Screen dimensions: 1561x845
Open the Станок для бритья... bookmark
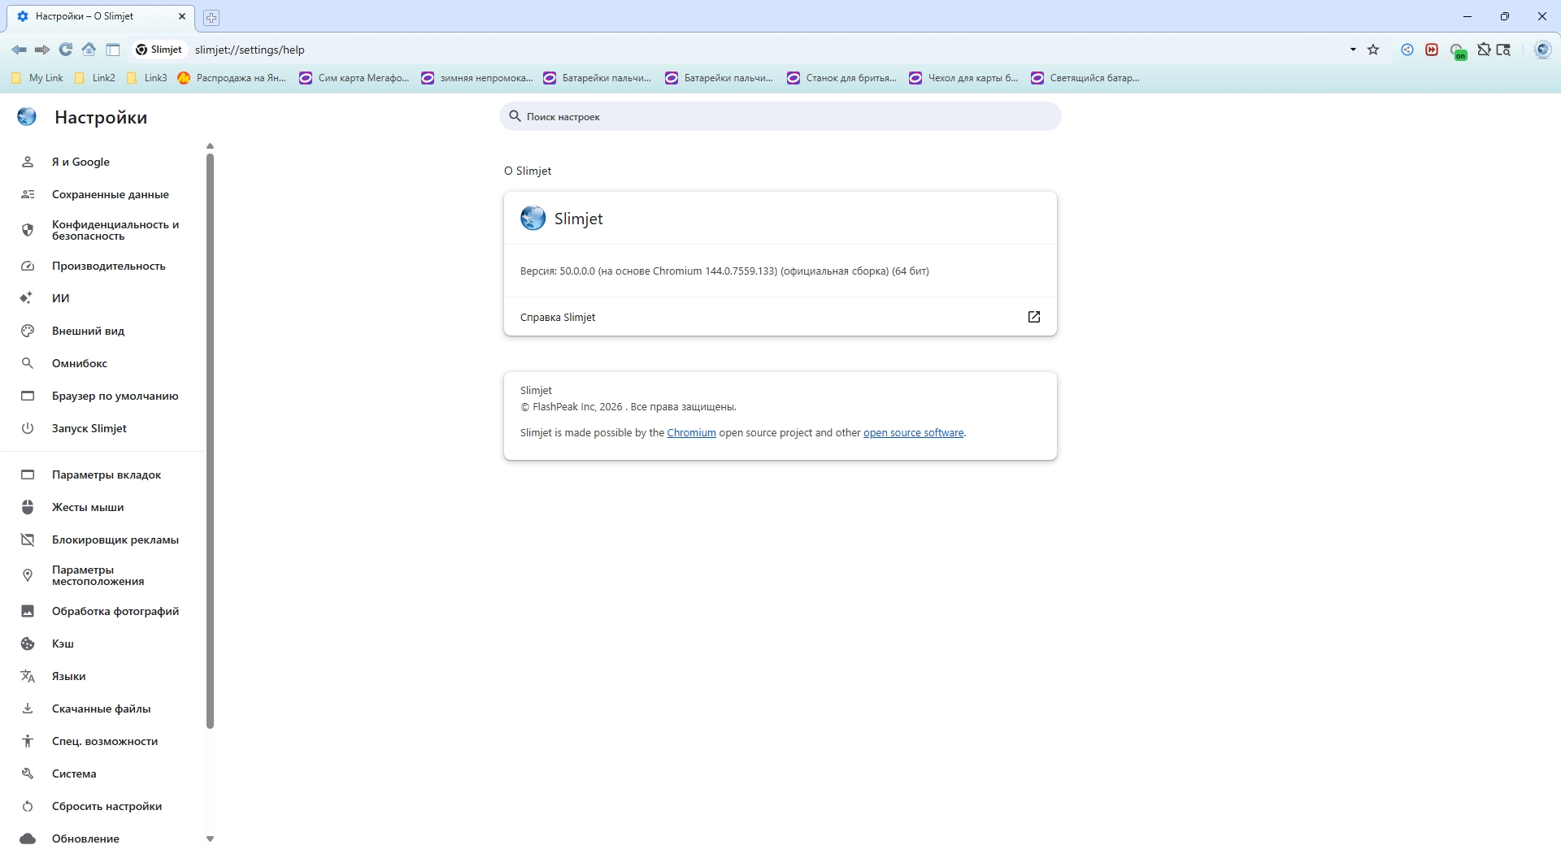click(842, 78)
